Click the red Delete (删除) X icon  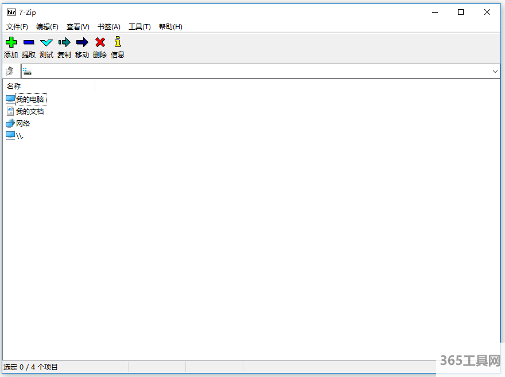[100, 42]
